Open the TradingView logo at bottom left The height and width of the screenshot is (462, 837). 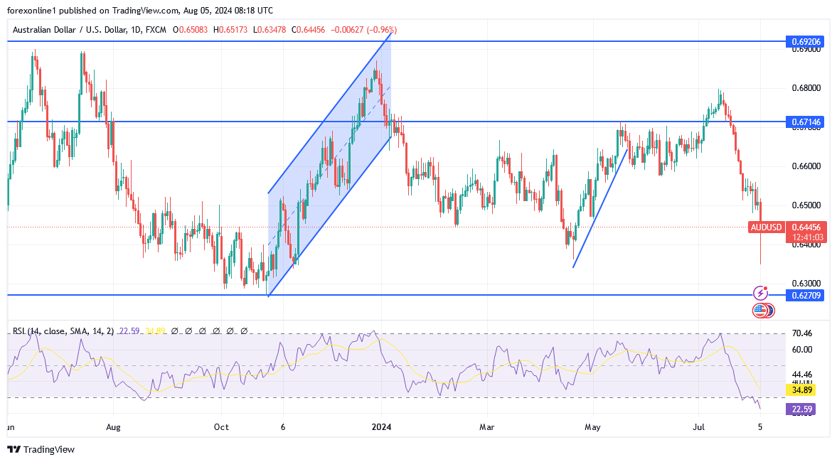(x=41, y=449)
